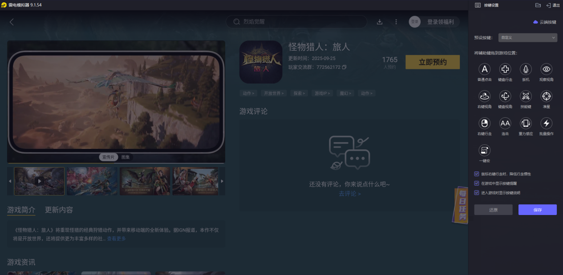Screen dimensions: 563x275
Task: Select the 连击 AA combo icon
Action: (x=505, y=123)
